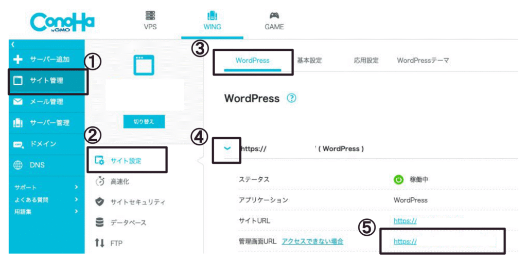Collapse the left sidebar with the arrow

pyautogui.click(x=13, y=45)
